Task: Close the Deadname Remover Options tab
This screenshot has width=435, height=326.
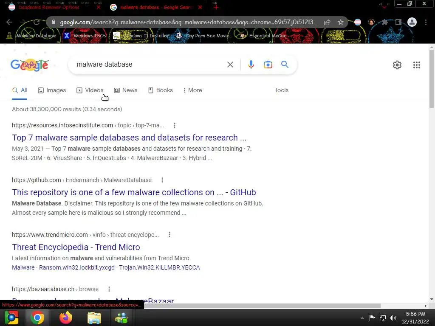Action: [98, 7]
